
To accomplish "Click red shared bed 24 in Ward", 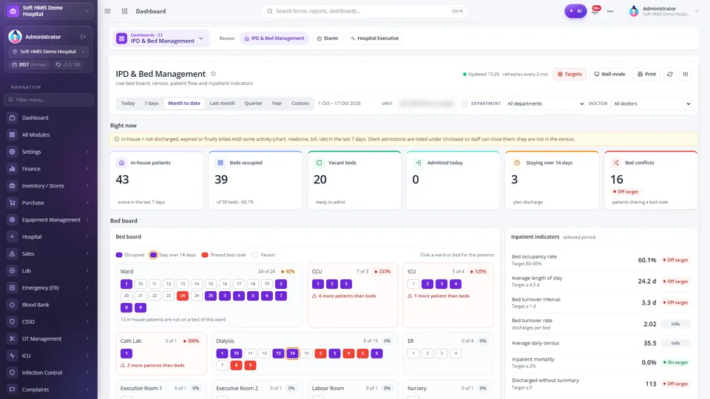I will [183, 296].
